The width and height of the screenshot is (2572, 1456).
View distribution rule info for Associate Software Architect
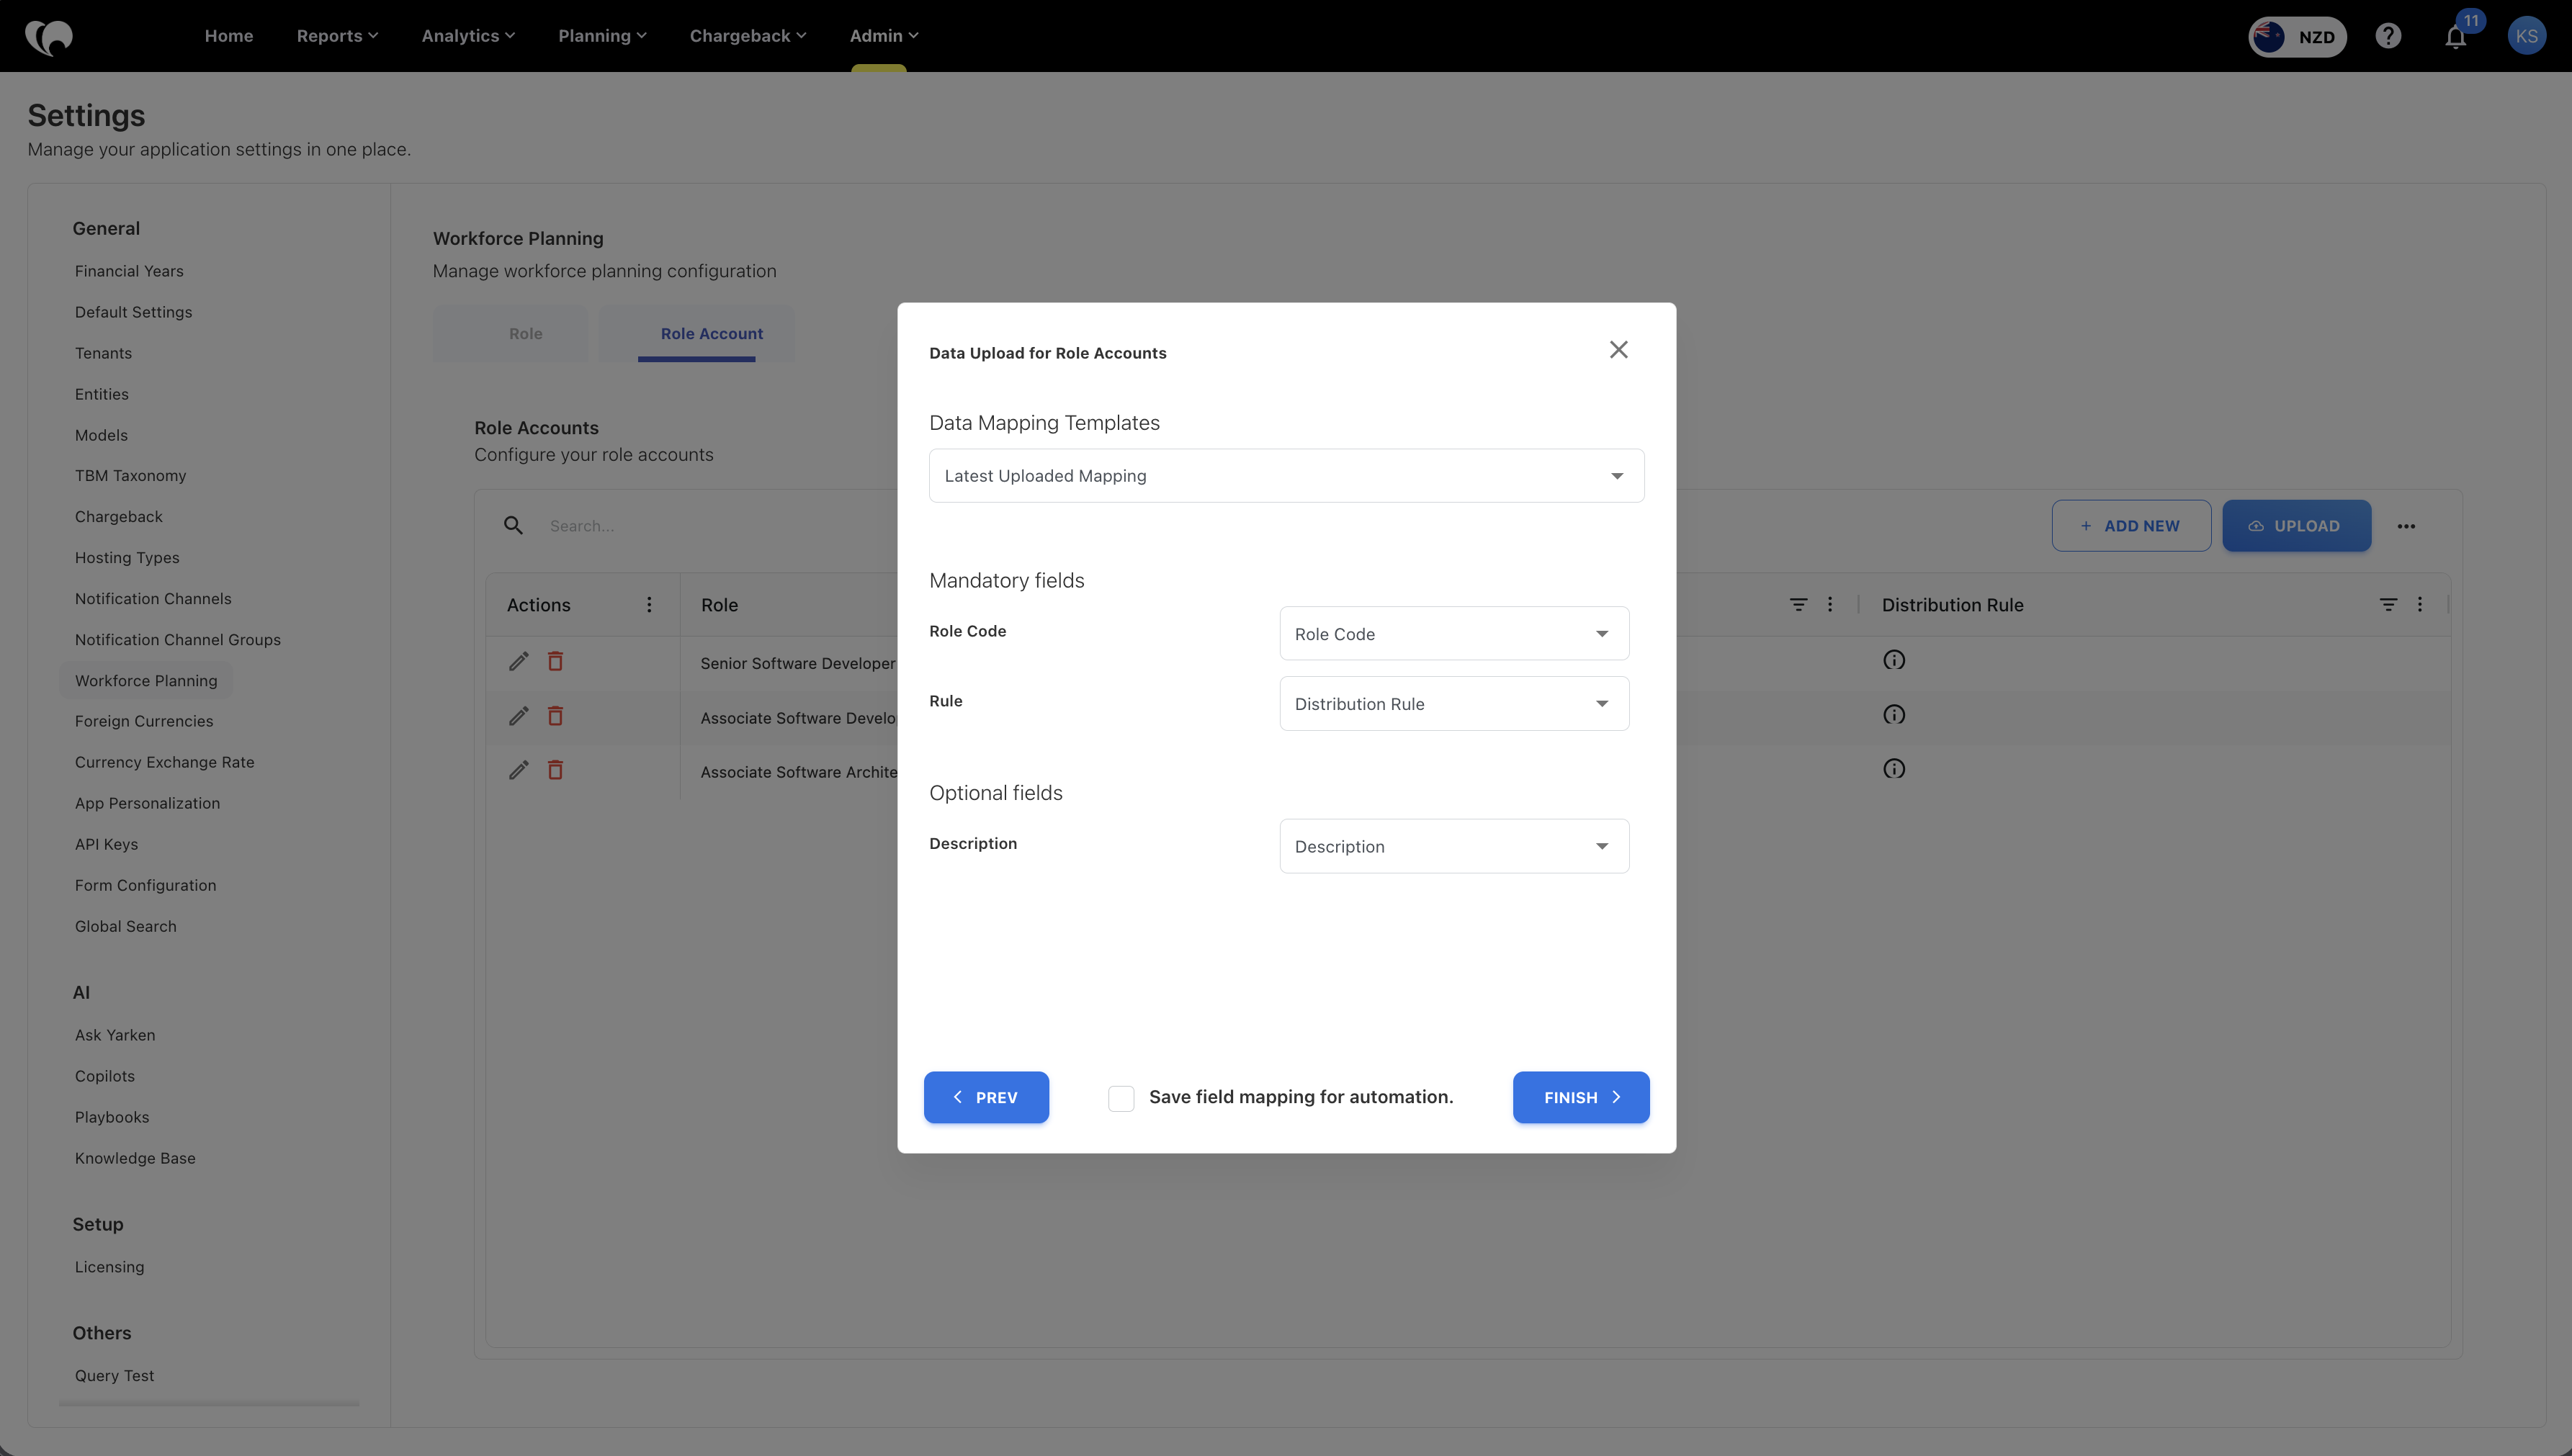pos(1894,769)
